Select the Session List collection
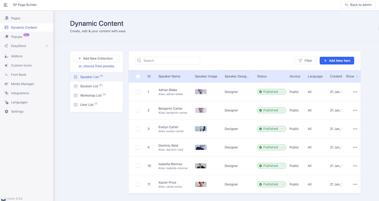Viewport: 379px width, 201px height. pyautogui.click(x=89, y=86)
